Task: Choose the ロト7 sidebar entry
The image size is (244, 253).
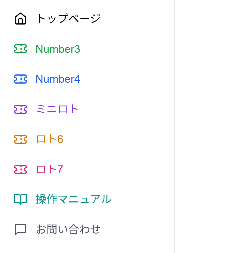Action: pos(49,169)
